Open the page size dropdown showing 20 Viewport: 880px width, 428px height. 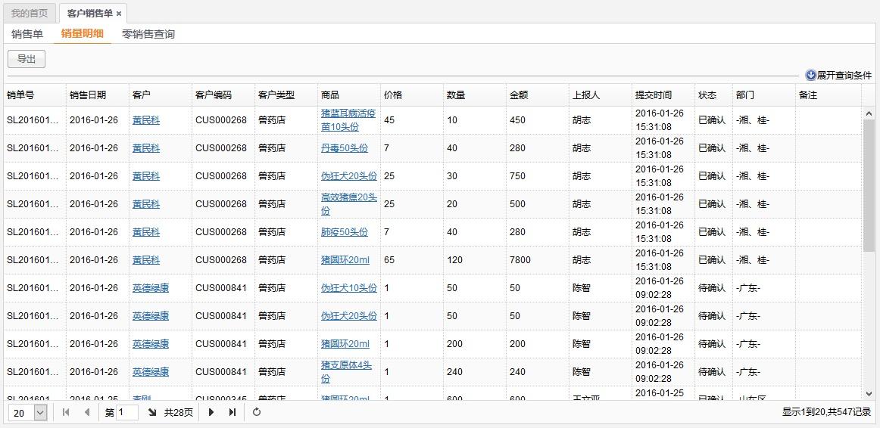tap(40, 412)
